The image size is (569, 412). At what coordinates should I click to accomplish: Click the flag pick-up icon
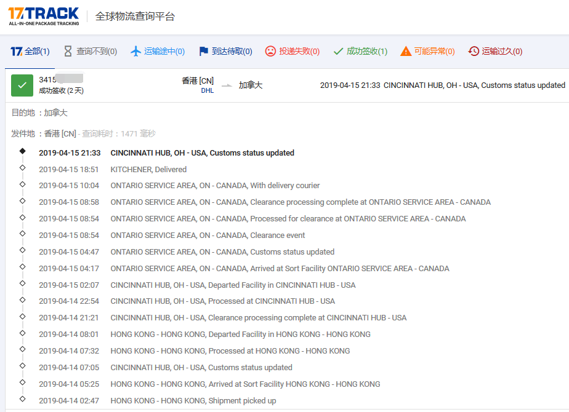(x=204, y=52)
